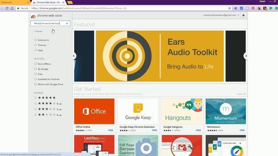This screenshot has width=278, height=156.
Task: Open the Office Online title link
Action: [x=83, y=127]
